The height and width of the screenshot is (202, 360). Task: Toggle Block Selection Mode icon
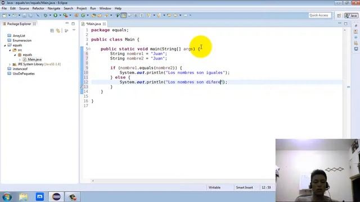(x=136, y=15)
